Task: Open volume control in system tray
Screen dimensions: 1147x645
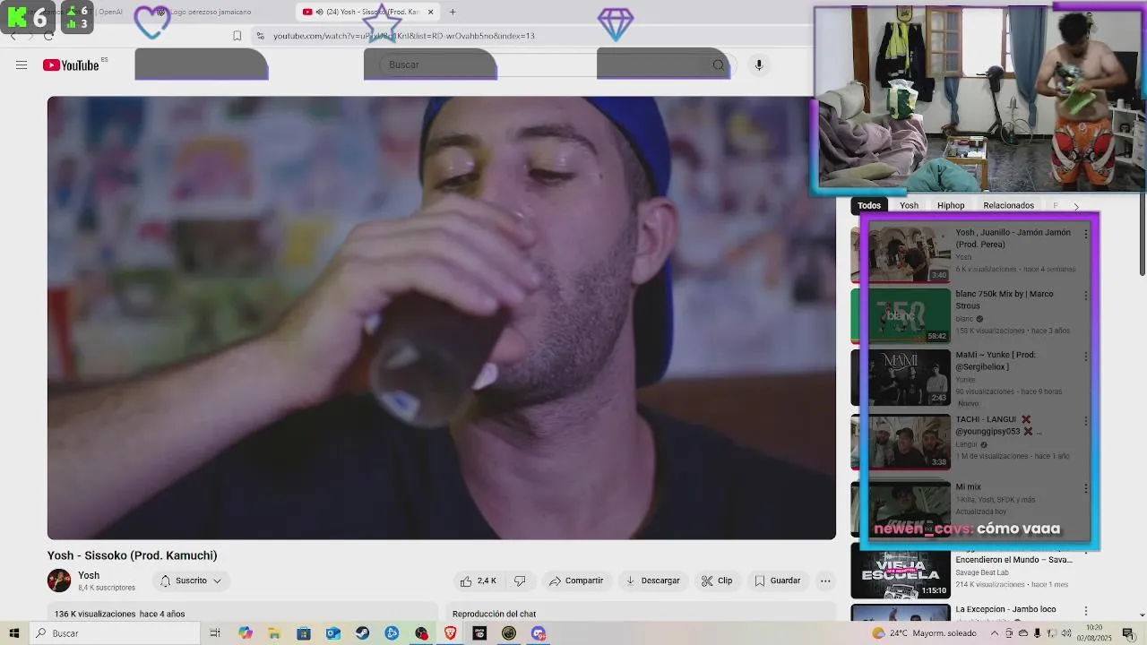Action: (x=1067, y=633)
